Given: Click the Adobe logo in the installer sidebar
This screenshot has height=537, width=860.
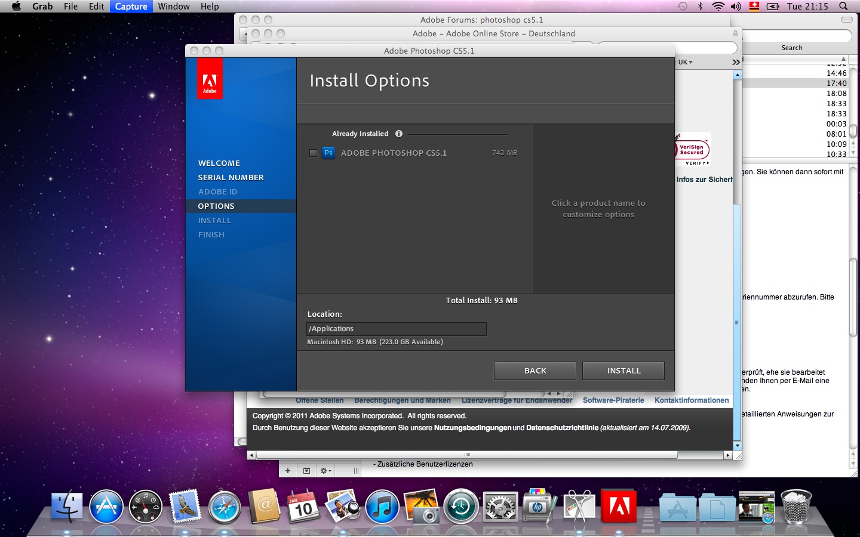Looking at the screenshot, I should pos(210,79).
